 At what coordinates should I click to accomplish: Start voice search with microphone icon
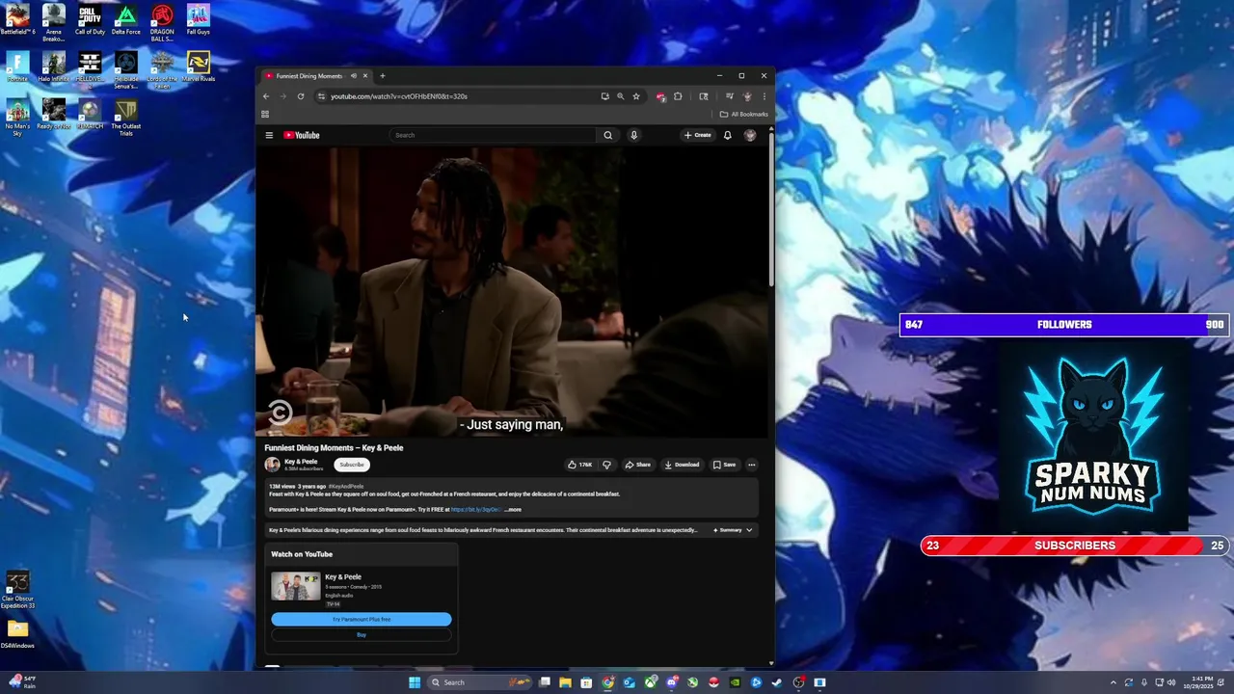point(633,135)
